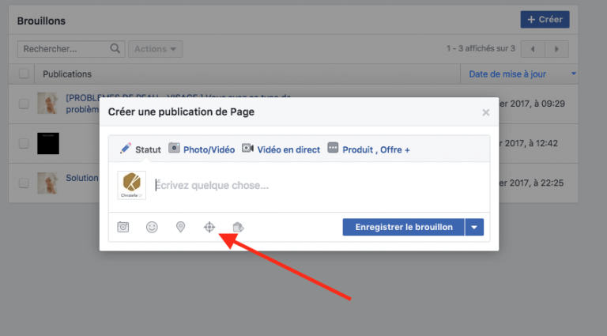Click the search magnifier icon
Image resolution: width=607 pixels, height=336 pixels.
point(115,49)
